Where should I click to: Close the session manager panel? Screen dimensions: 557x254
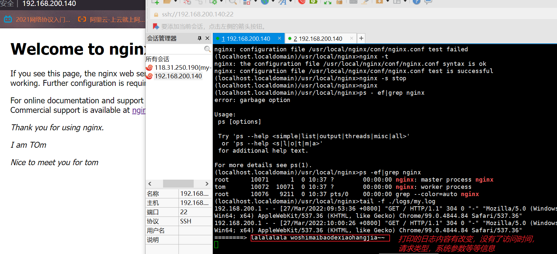[x=207, y=38]
